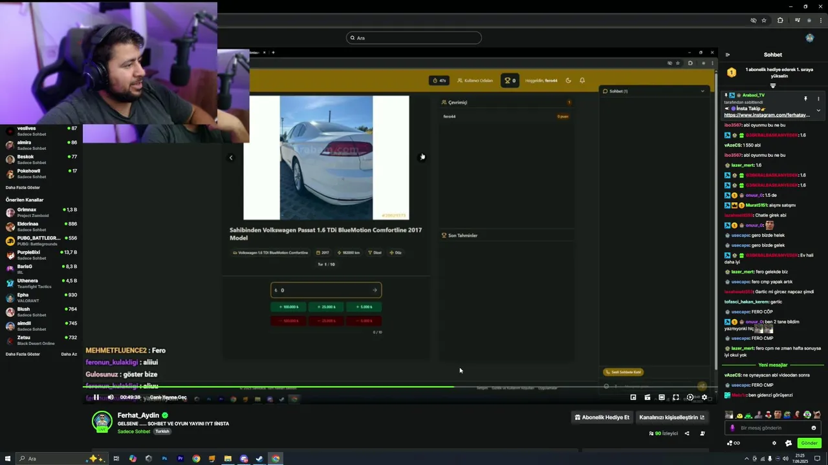The height and width of the screenshot is (465, 828).
Task: Click the Gönder send button
Action: 809,443
